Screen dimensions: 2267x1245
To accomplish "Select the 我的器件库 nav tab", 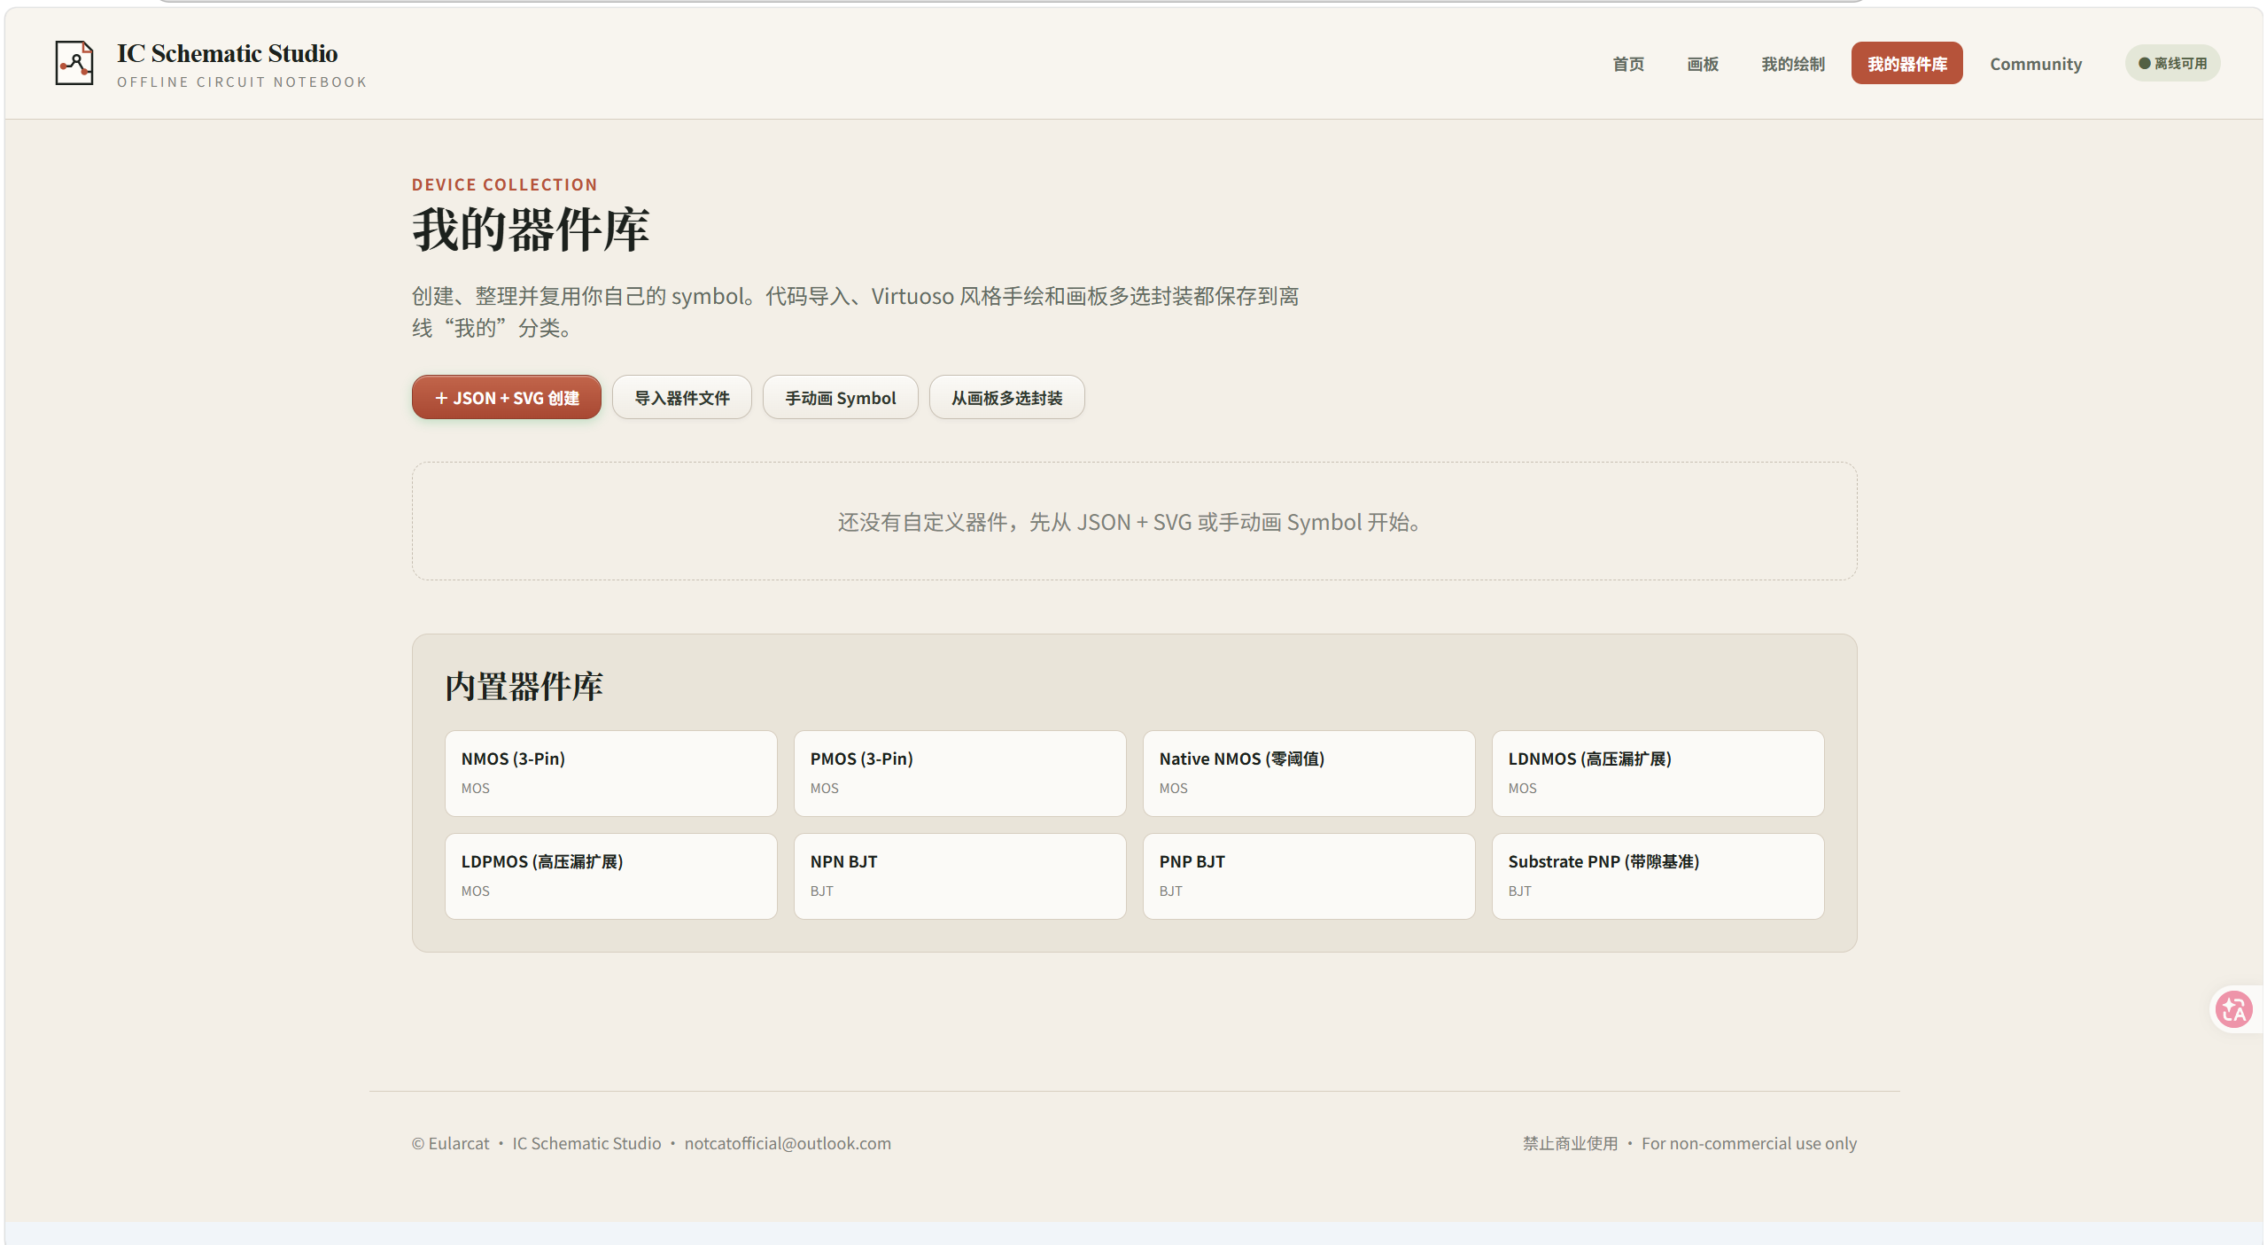I will click(x=1906, y=64).
